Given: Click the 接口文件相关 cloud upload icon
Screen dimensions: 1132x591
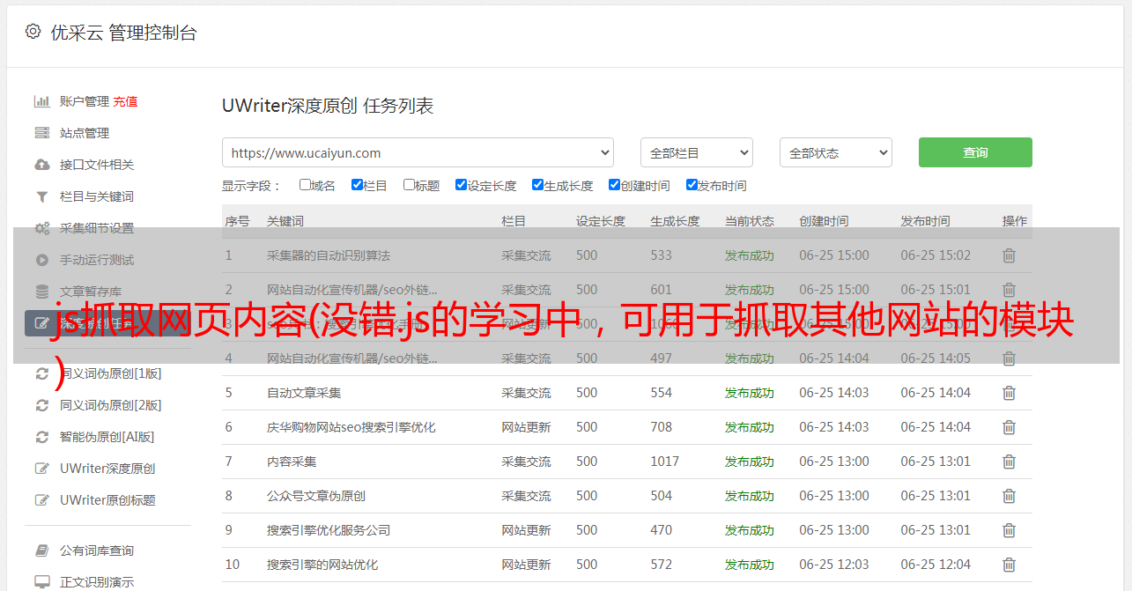Looking at the screenshot, I should (41, 165).
